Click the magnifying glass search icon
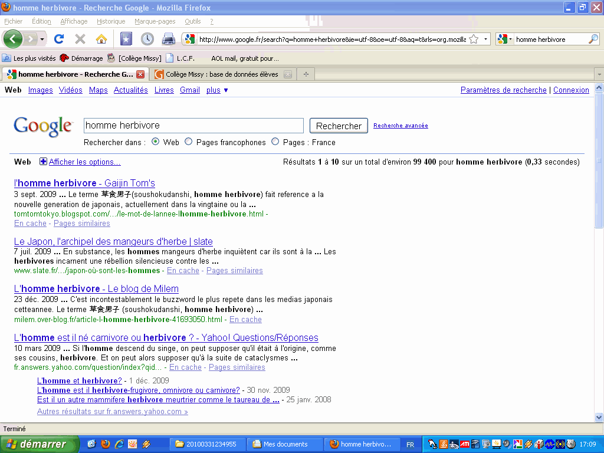This screenshot has width=604, height=453. 593,39
